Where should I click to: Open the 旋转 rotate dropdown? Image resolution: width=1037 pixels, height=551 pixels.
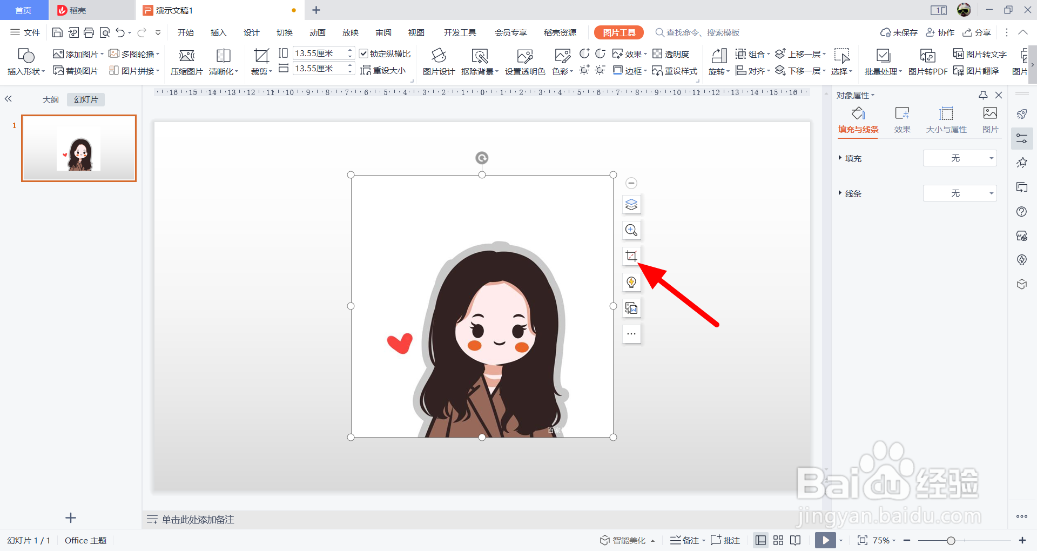(x=719, y=71)
